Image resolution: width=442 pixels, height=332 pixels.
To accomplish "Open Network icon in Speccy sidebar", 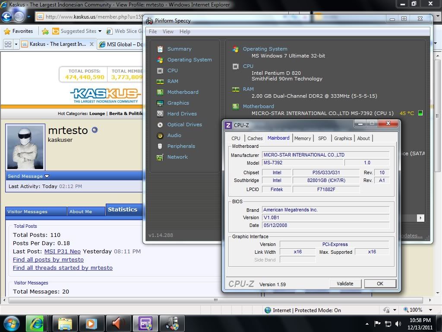I will point(160,157).
